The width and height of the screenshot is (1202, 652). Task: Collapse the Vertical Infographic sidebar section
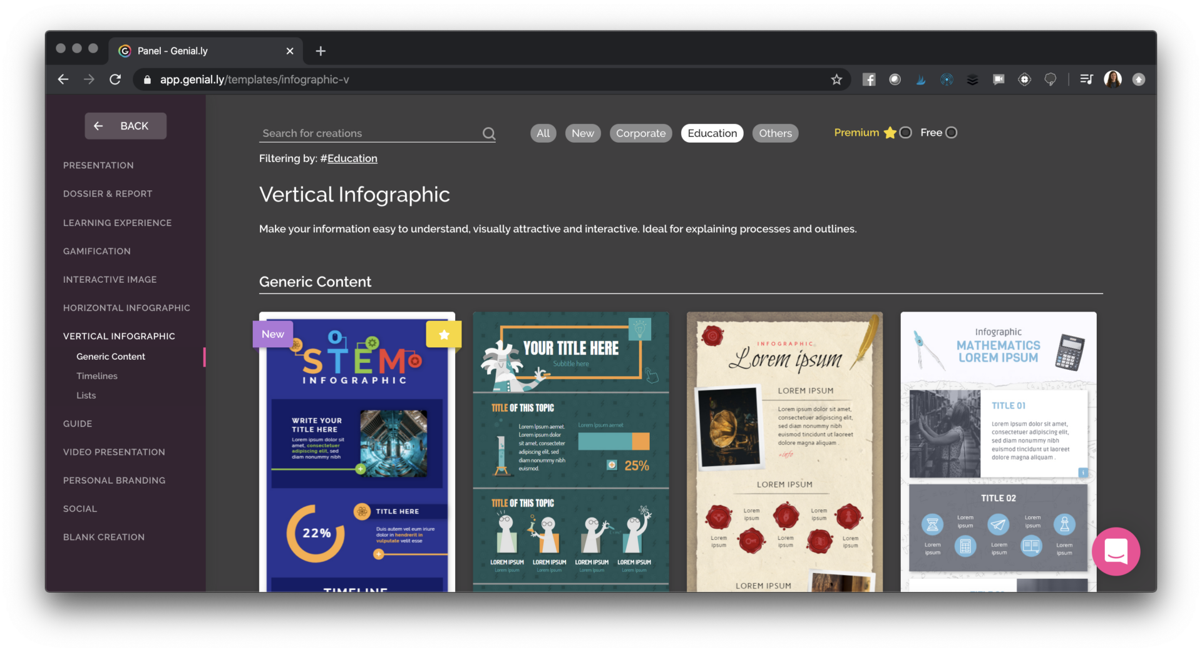[119, 336]
